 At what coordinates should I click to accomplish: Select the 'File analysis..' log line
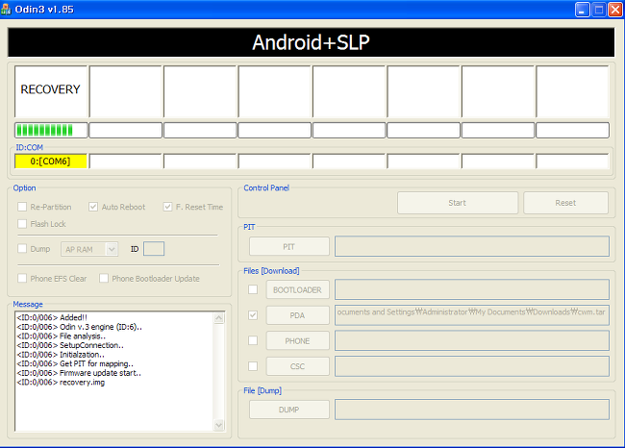point(61,336)
